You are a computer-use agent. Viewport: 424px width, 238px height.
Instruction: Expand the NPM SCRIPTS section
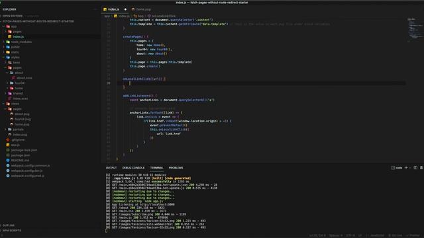pyautogui.click(x=12, y=231)
